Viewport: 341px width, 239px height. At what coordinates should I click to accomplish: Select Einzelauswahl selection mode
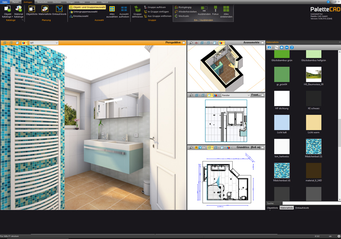[81, 16]
